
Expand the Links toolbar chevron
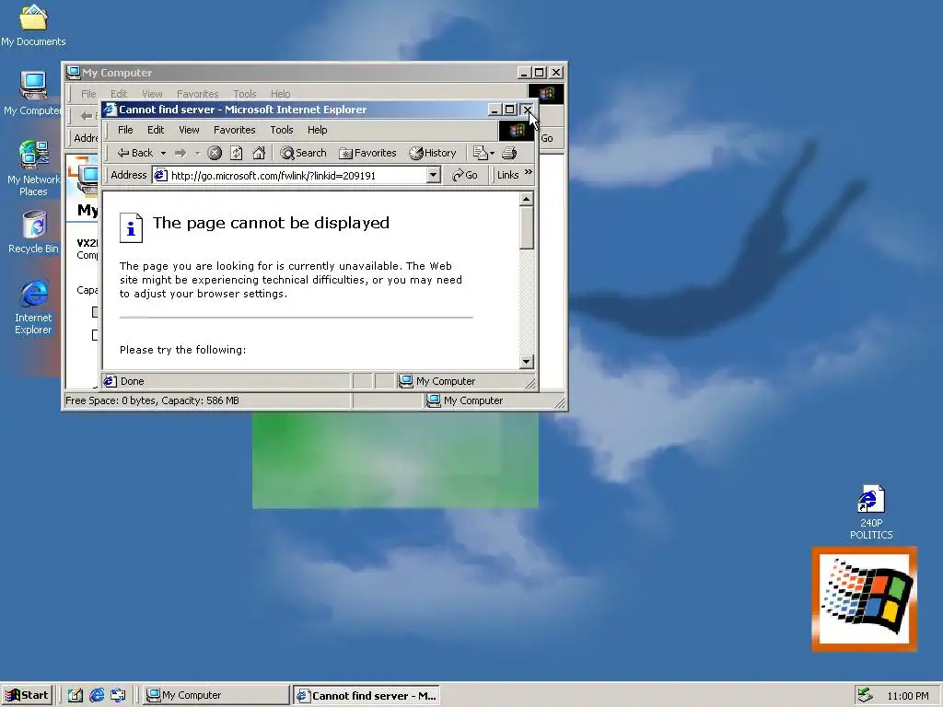point(528,172)
